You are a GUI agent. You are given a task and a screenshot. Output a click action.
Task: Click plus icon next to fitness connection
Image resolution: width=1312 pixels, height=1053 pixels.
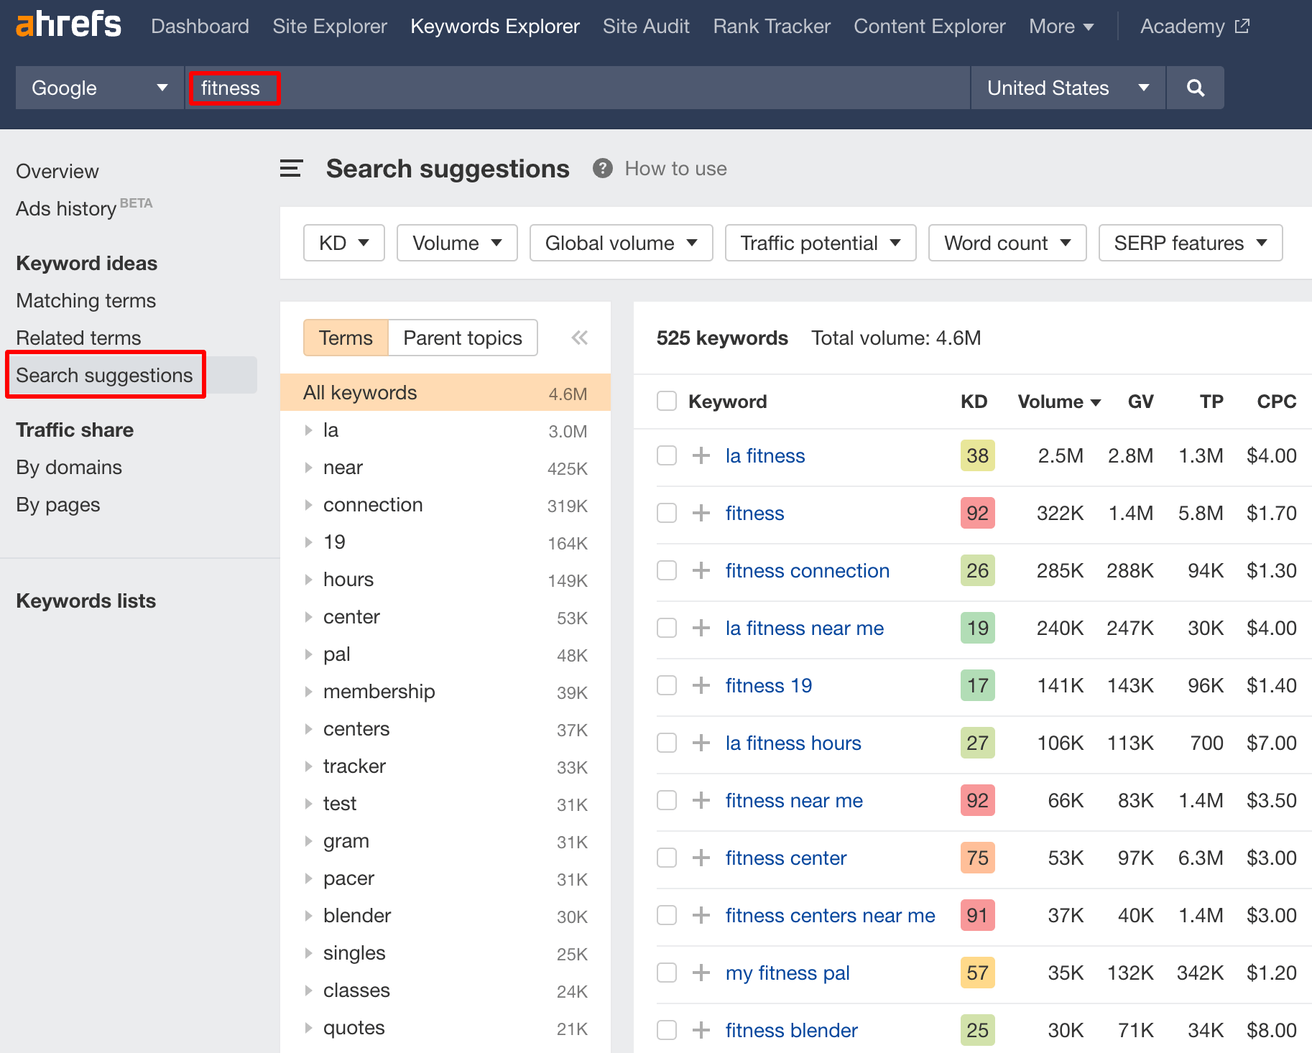pos(701,570)
